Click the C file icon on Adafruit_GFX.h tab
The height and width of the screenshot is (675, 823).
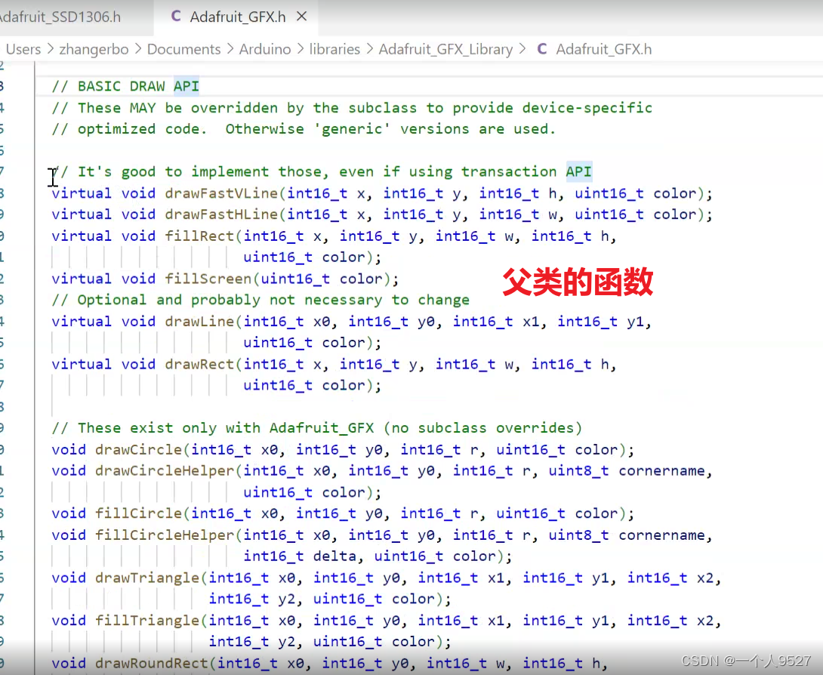point(176,17)
